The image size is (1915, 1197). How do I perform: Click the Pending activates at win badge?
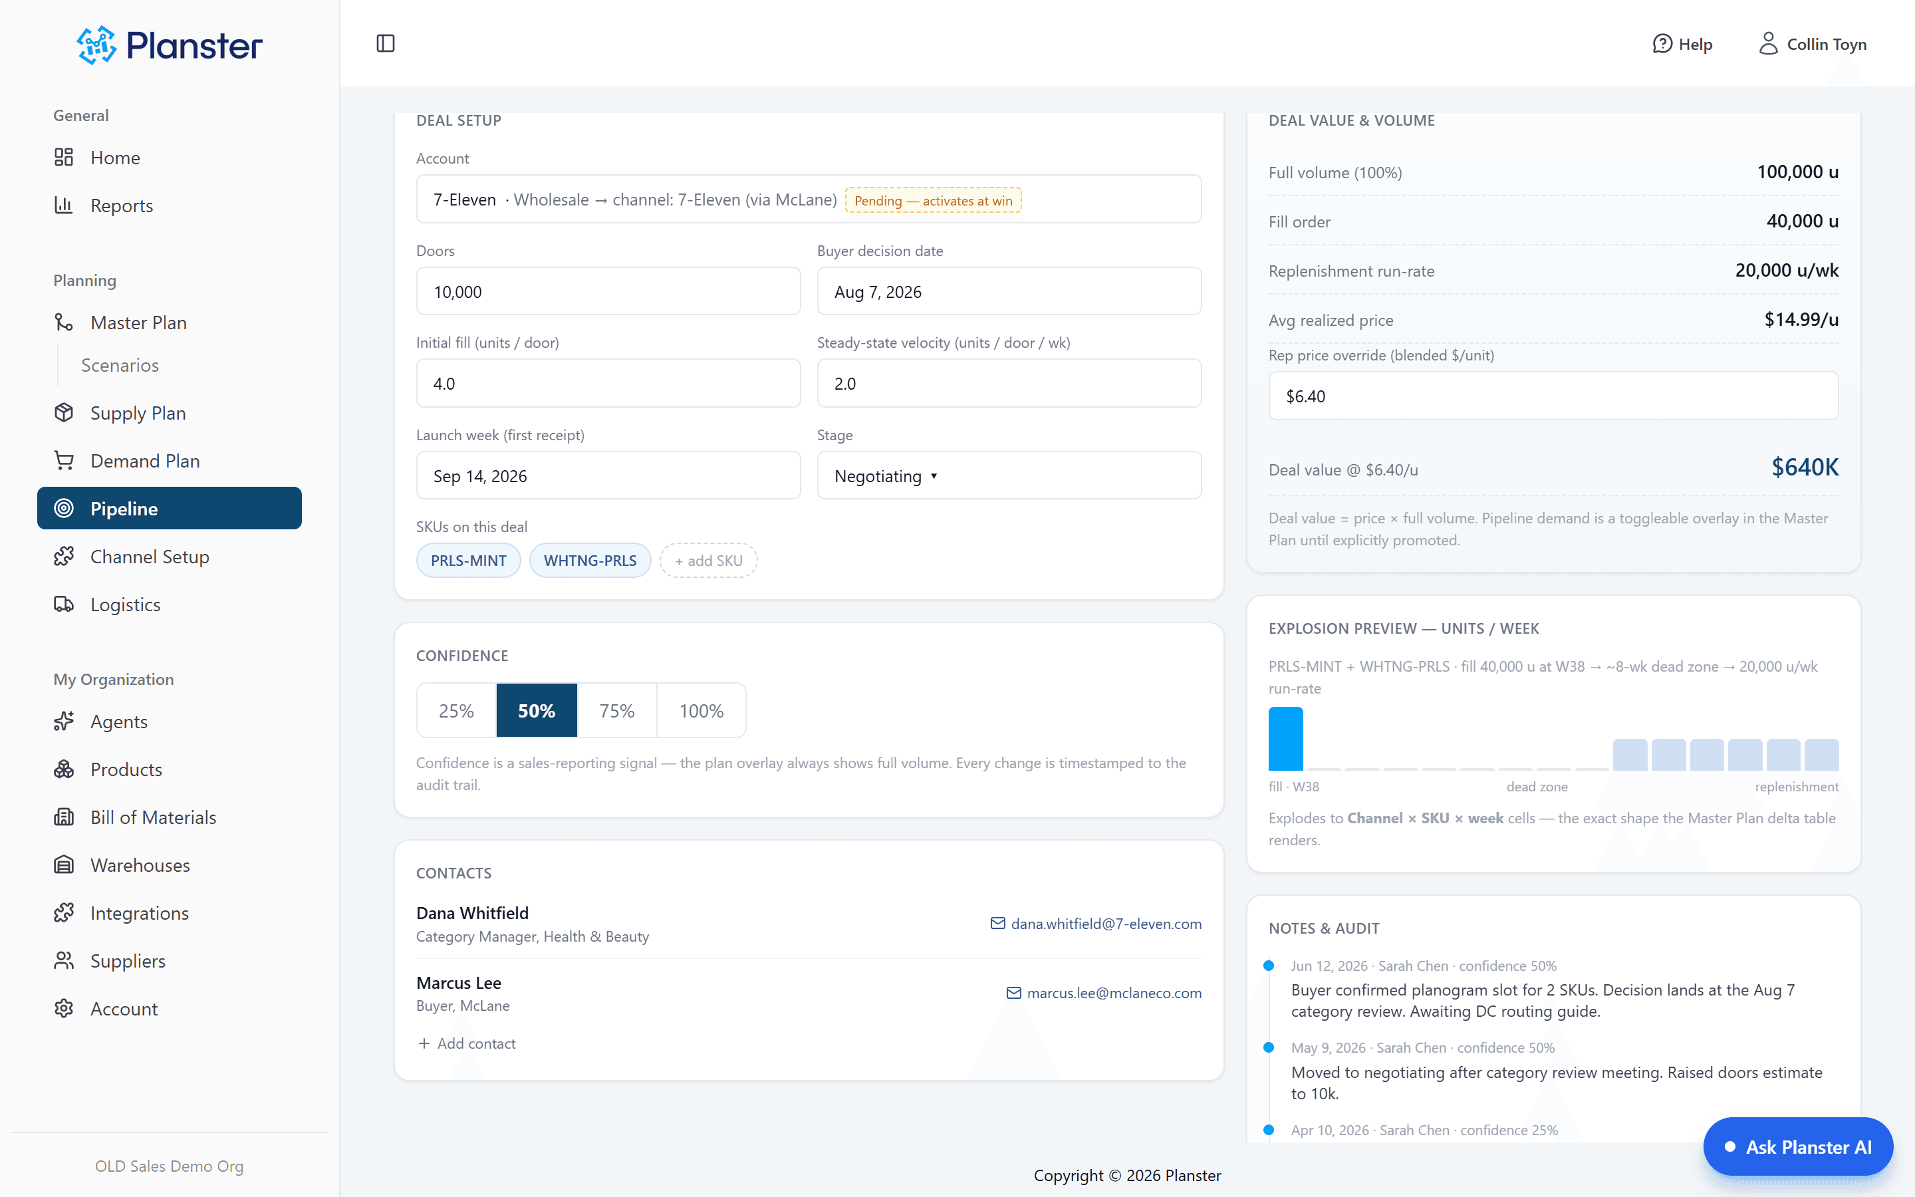(x=933, y=200)
